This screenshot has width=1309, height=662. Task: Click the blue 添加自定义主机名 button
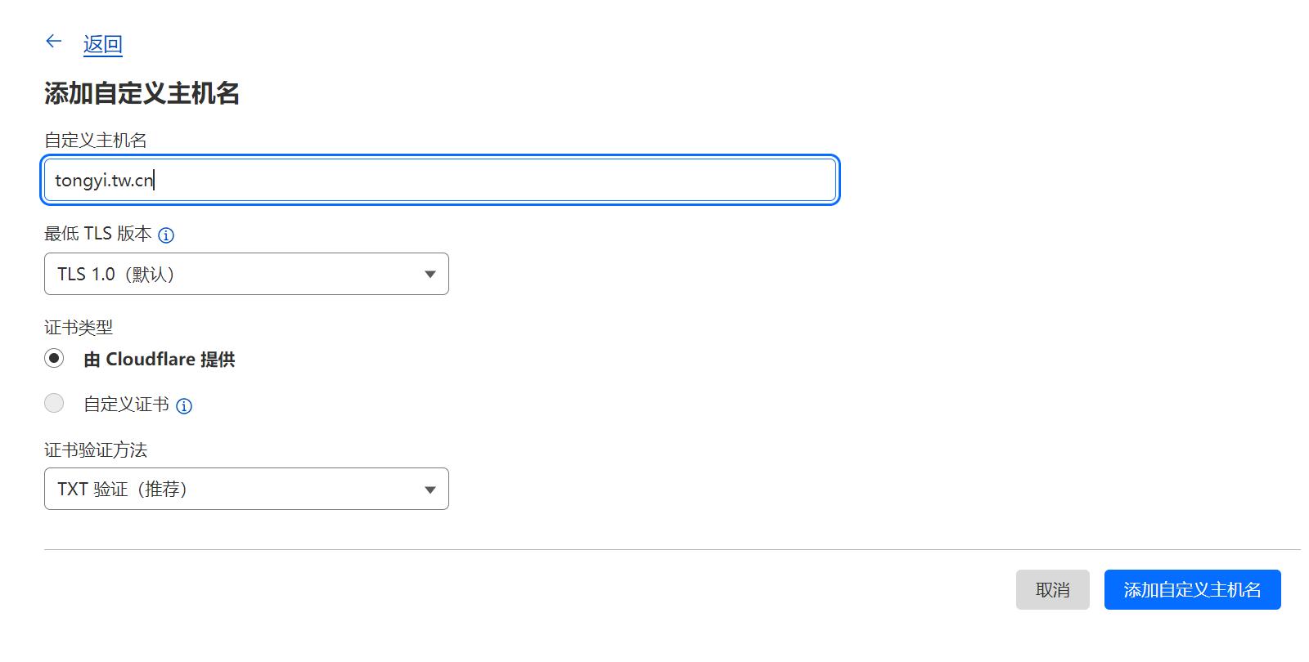[1192, 589]
